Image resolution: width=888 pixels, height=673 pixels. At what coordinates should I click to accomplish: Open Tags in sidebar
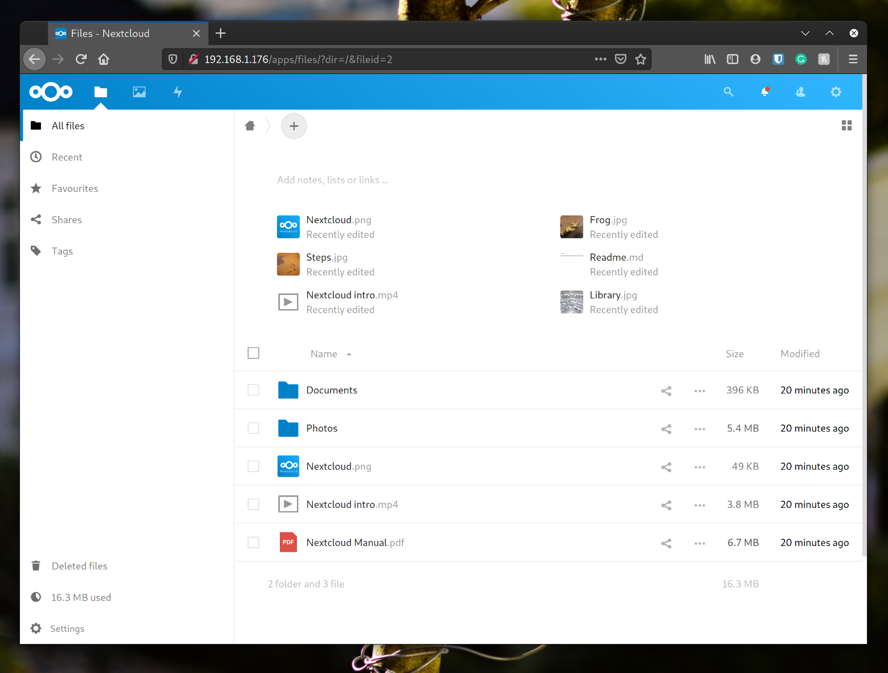(128, 251)
